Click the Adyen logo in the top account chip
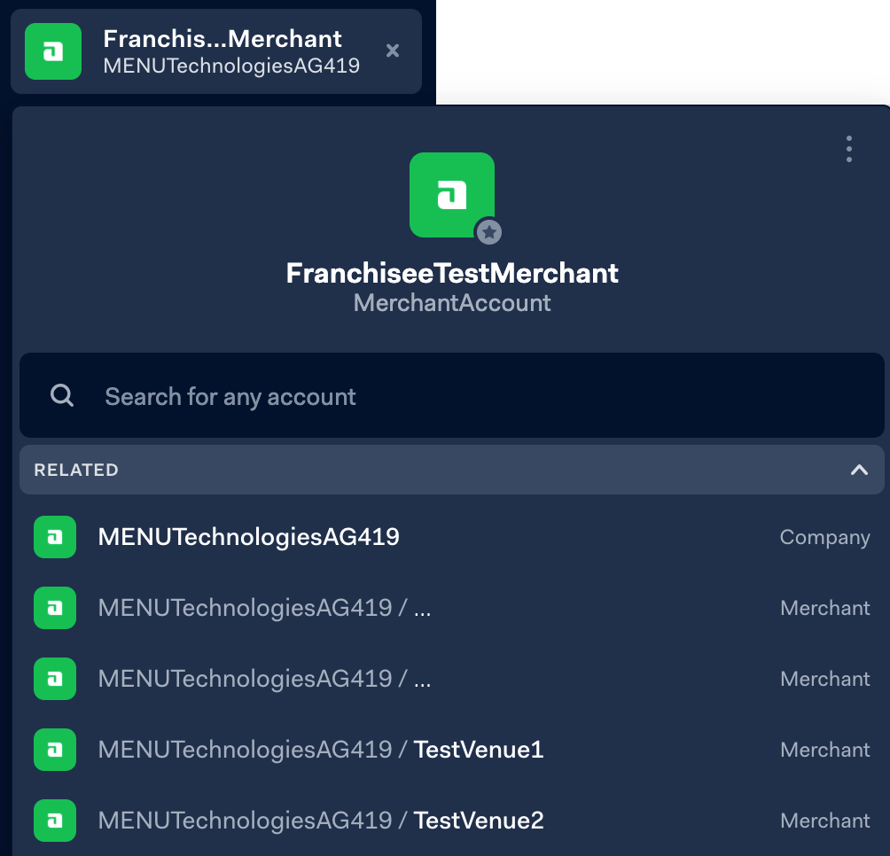 53,51
